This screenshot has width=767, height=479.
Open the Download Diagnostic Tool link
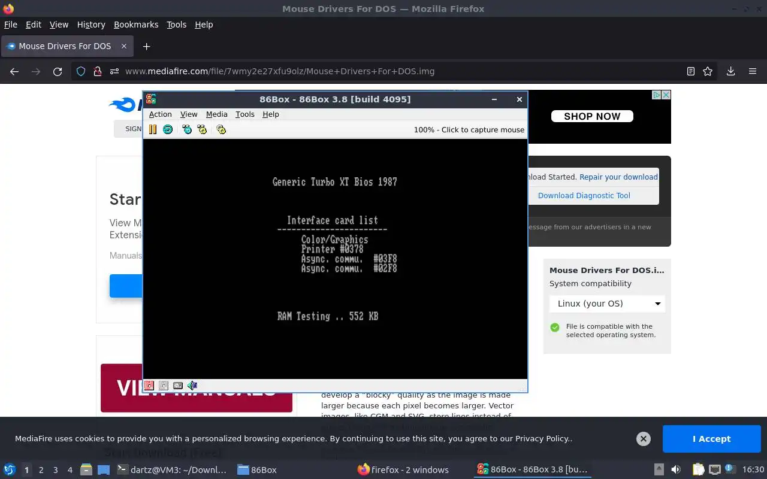click(584, 195)
